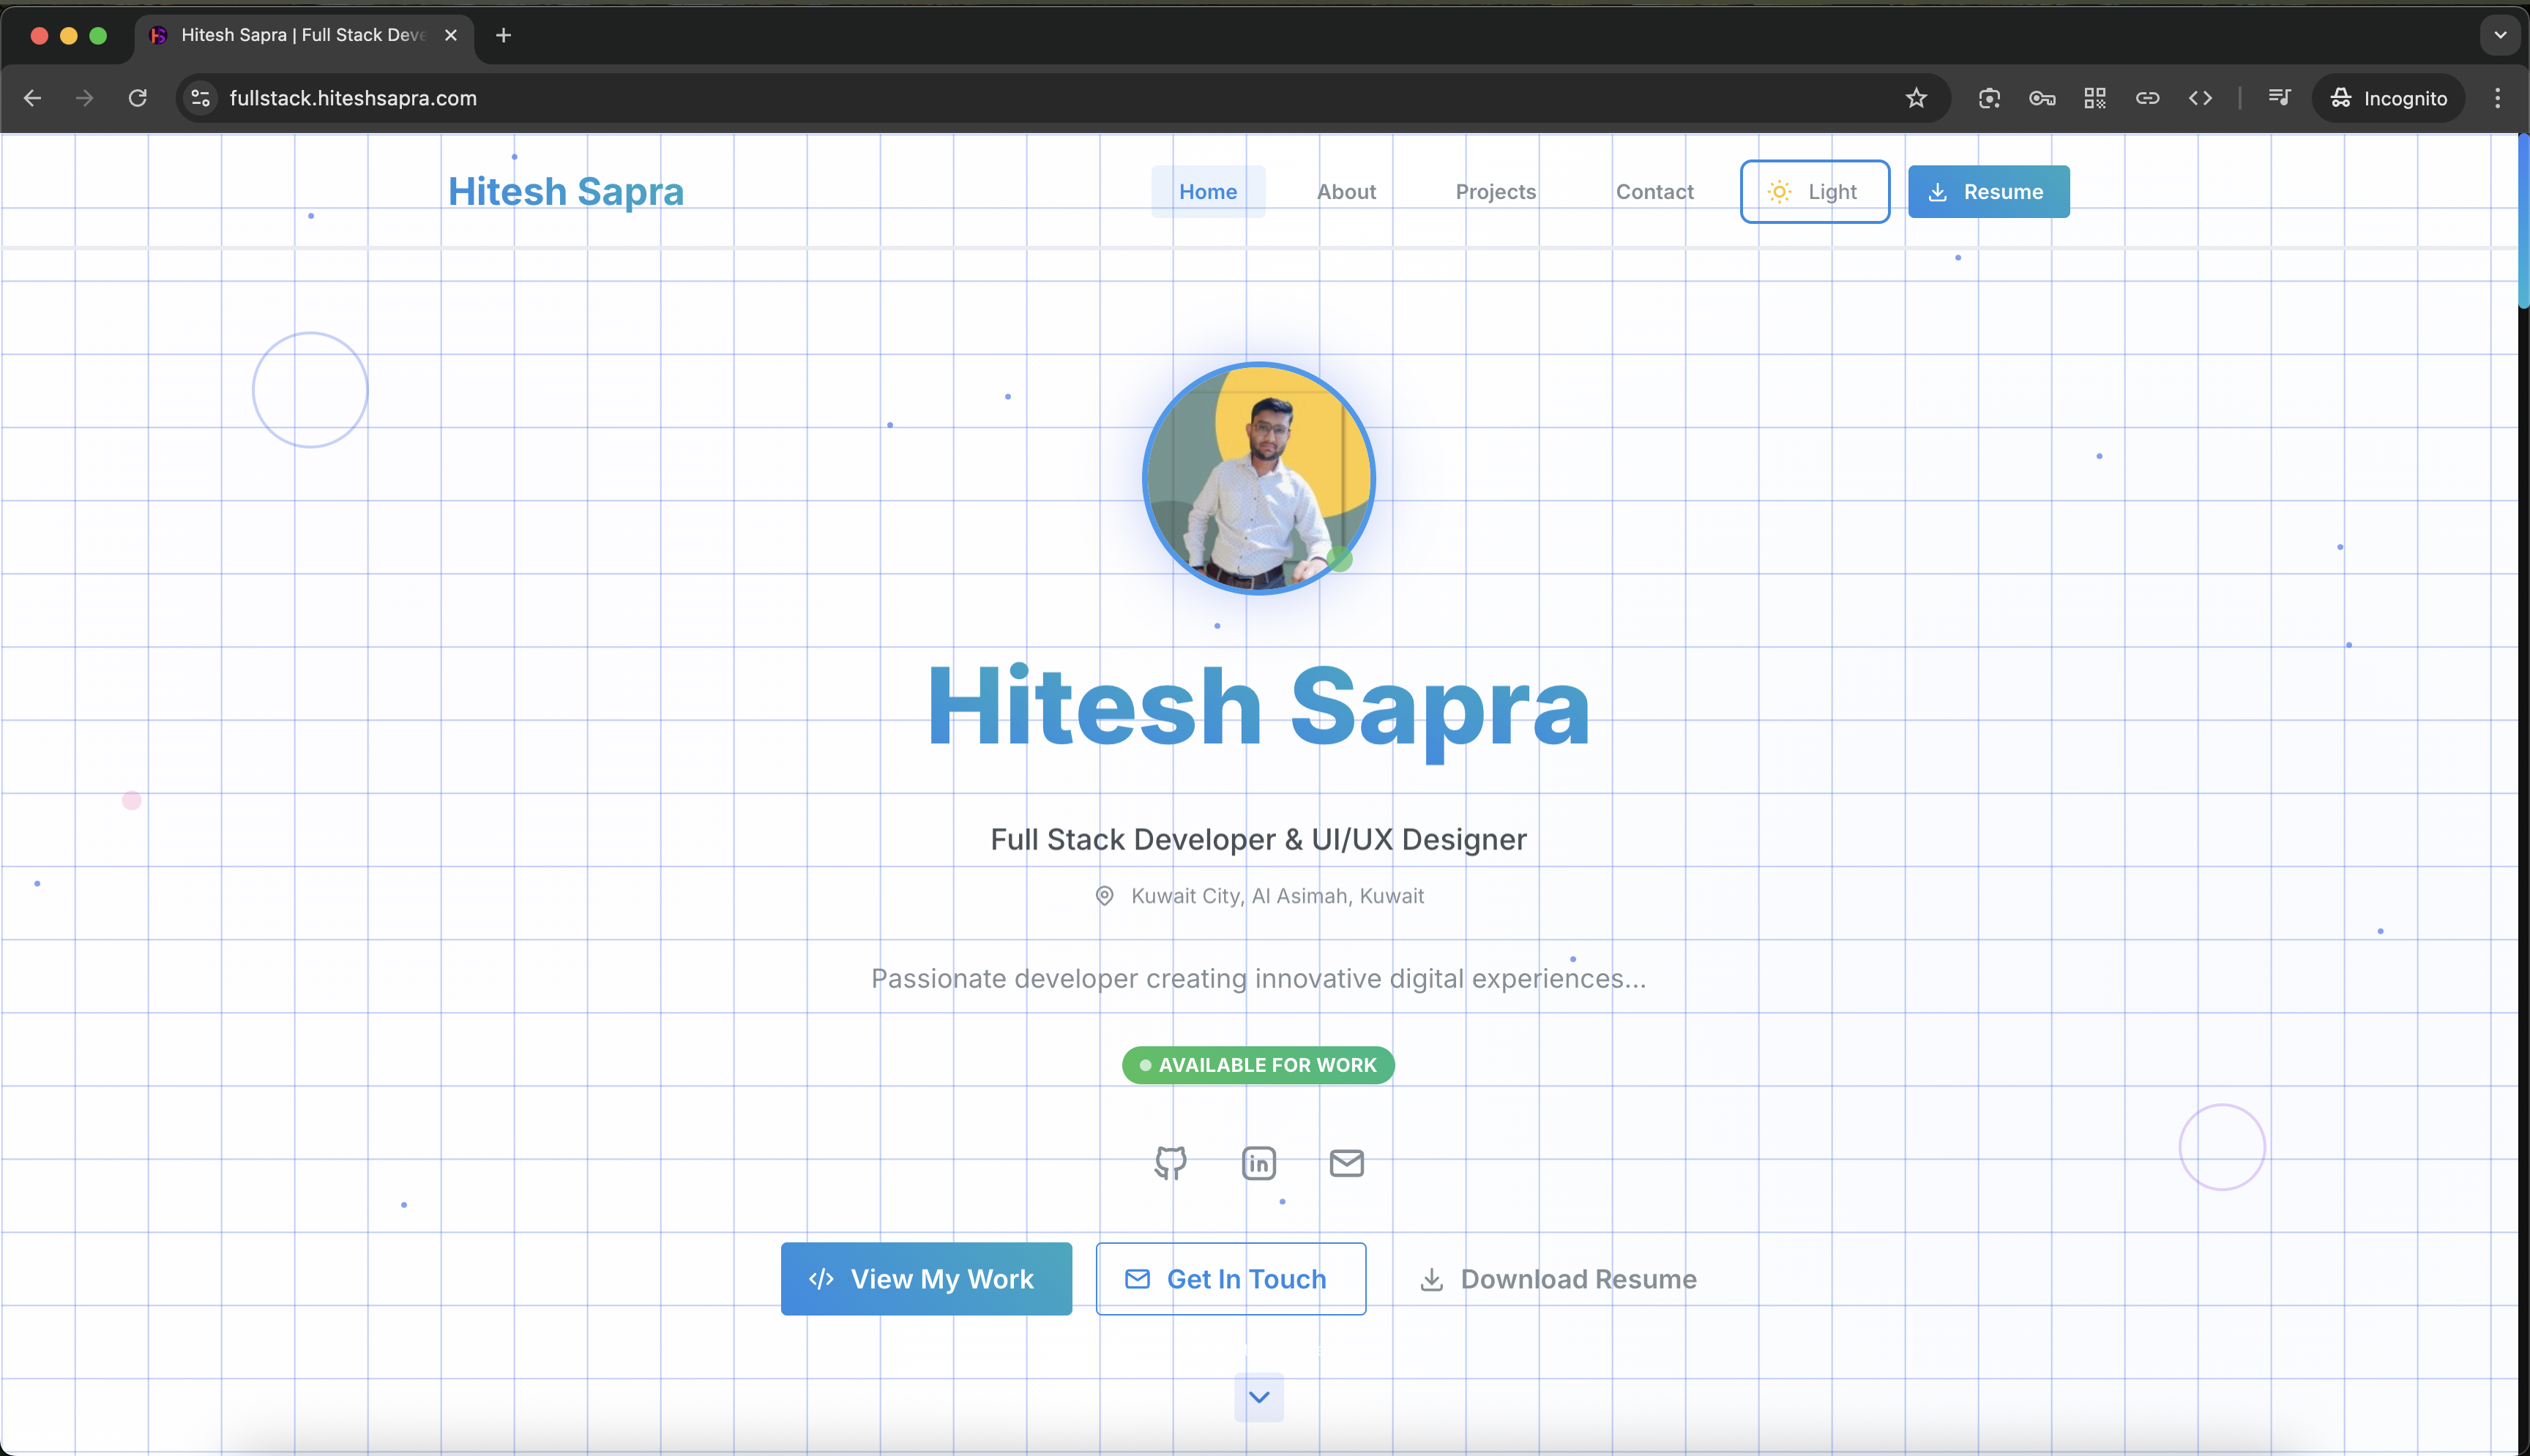Image resolution: width=2530 pixels, height=1456 pixels.
Task: Click the circular profile photo
Action: pyautogui.click(x=1258, y=478)
